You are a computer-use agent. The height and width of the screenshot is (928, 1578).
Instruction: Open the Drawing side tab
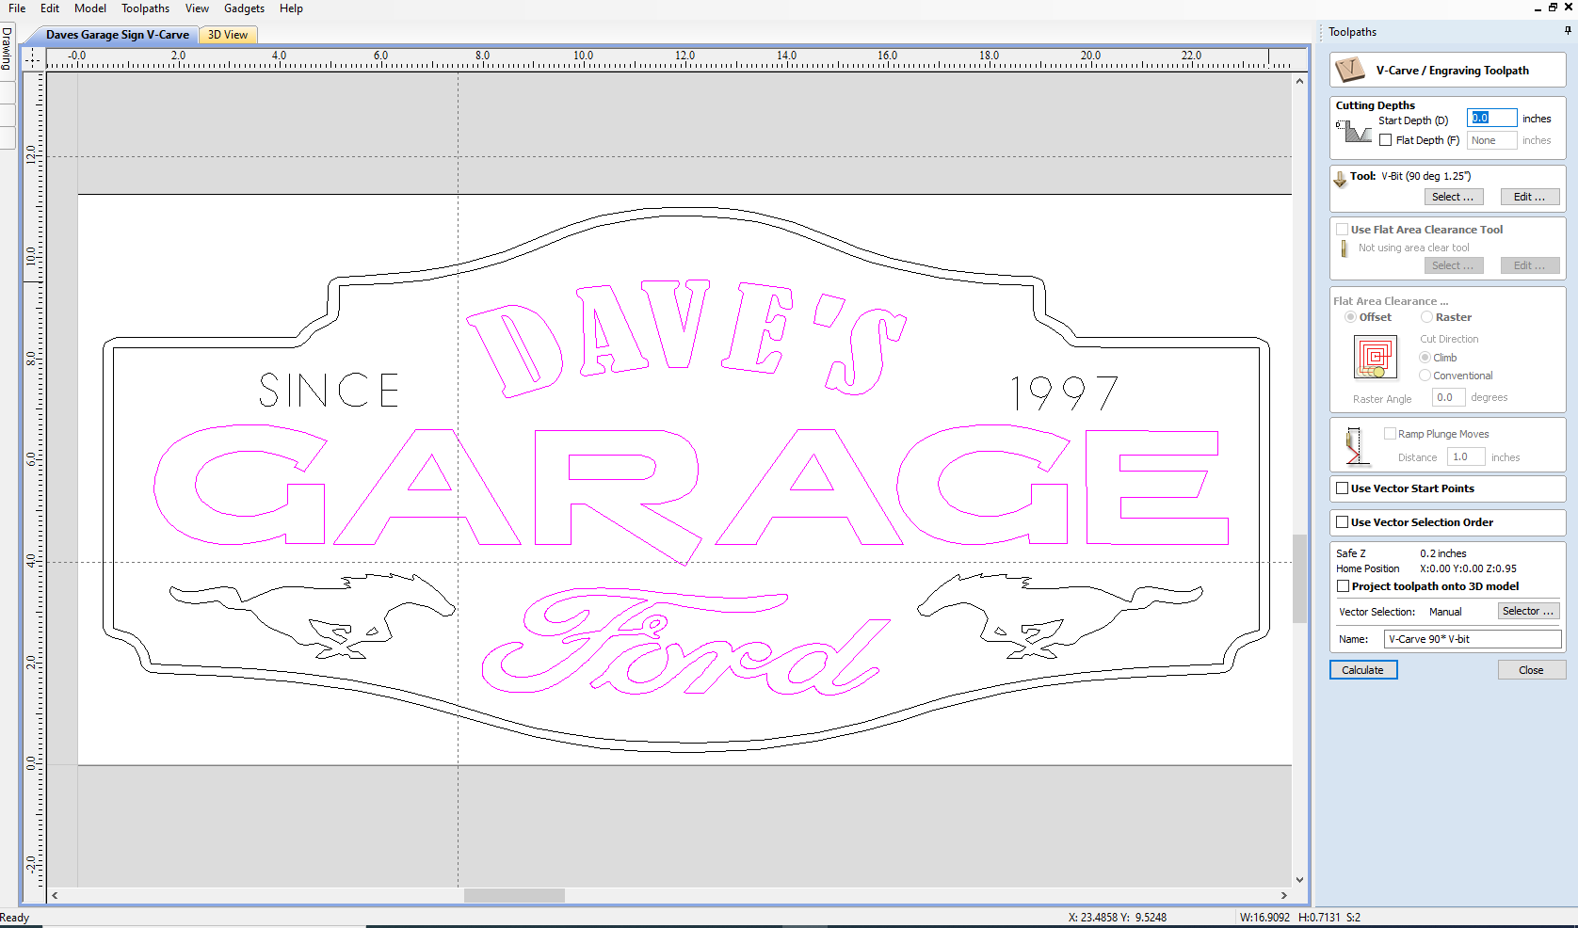(x=7, y=49)
